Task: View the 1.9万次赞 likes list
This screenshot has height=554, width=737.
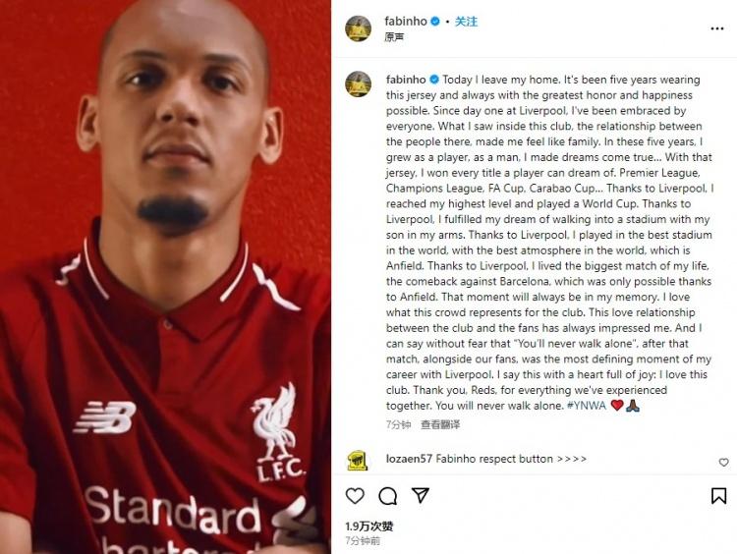Action: 368,526
